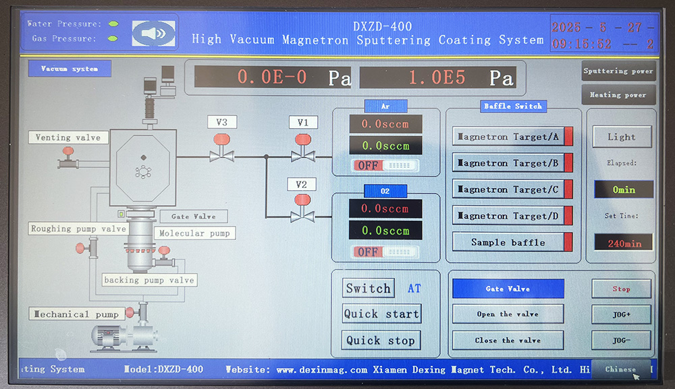This screenshot has width=675, height=389.
Task: Click the Ar gas header label
Action: [385, 106]
